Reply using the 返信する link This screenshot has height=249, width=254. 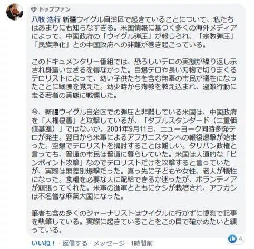point(75,243)
